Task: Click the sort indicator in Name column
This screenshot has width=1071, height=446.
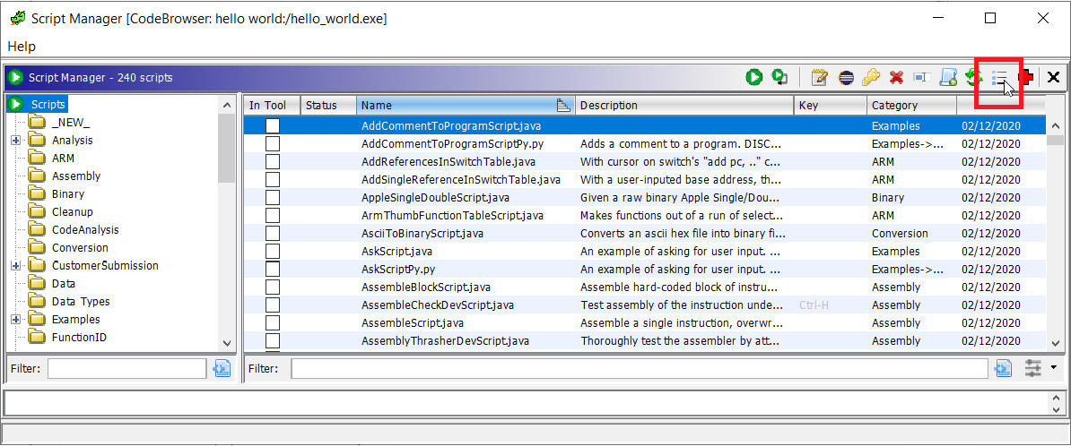Action: (x=563, y=105)
